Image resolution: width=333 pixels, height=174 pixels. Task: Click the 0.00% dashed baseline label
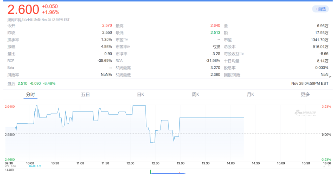pyautogui.click(x=325, y=134)
